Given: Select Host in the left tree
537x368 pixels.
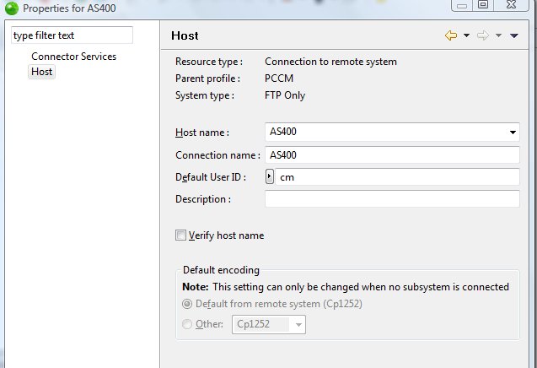Looking at the screenshot, I should [41, 72].
